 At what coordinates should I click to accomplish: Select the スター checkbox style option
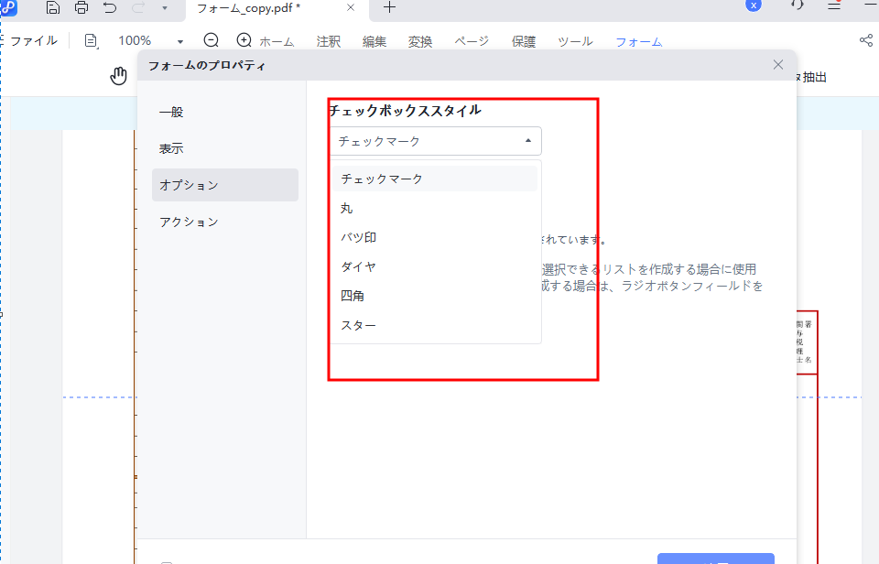click(358, 325)
